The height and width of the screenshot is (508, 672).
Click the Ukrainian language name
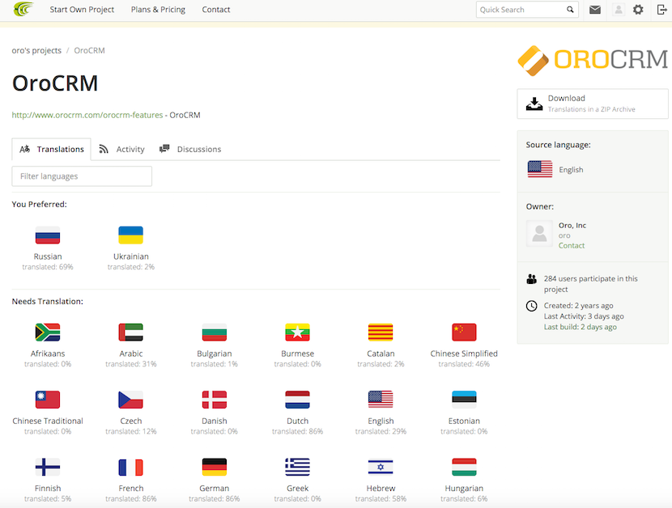(x=130, y=256)
